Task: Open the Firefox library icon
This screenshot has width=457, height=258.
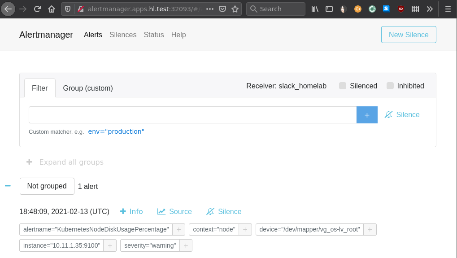Action: 315,9
